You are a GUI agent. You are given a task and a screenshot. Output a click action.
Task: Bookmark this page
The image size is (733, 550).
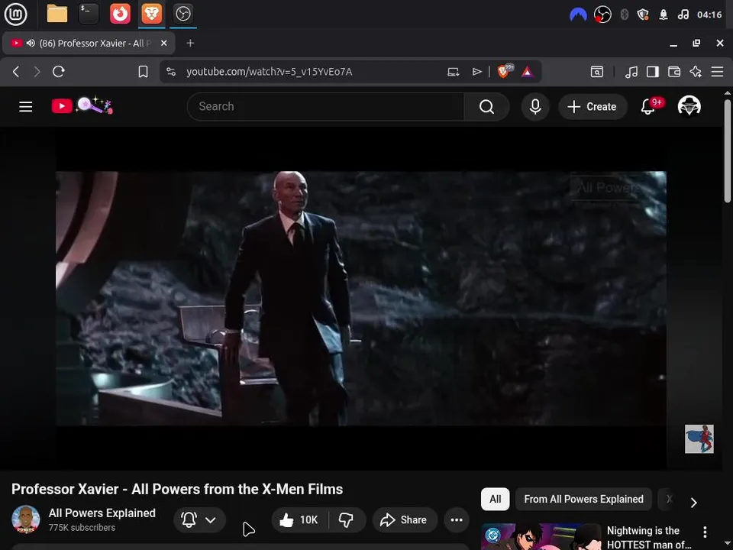(x=143, y=72)
